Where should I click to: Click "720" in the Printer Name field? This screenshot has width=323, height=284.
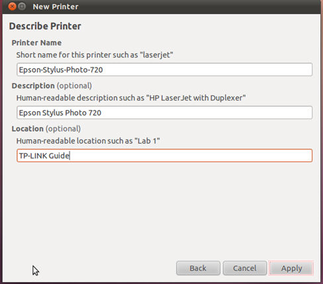click(x=97, y=70)
